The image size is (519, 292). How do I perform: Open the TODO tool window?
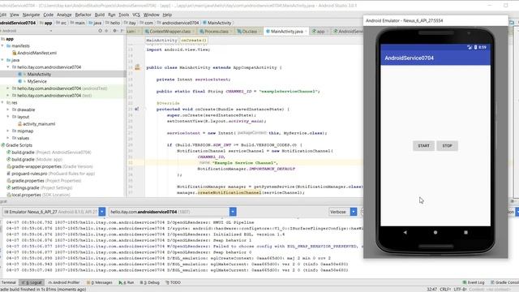[173, 282]
